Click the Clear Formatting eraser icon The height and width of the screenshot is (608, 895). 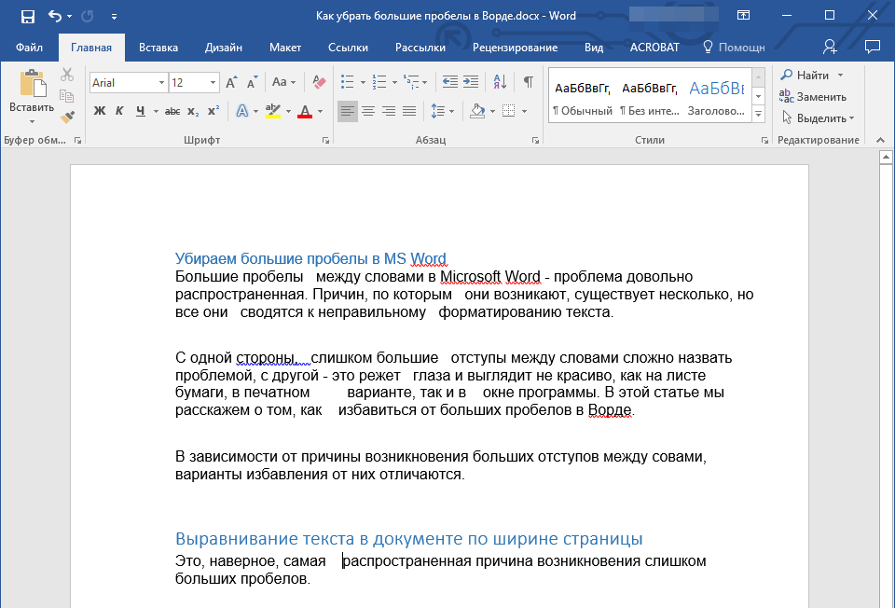coord(319,82)
